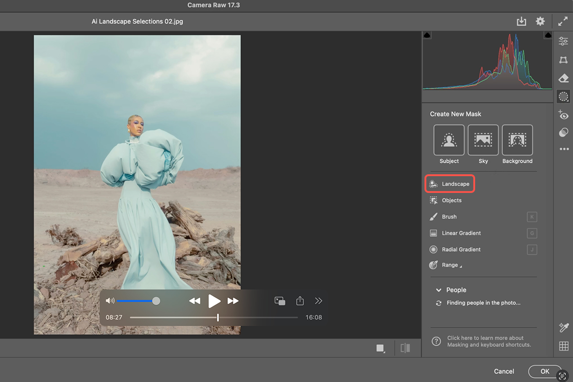Screen dimensions: 573x382
Task: Select the Crop and geometry tool
Action: click(x=563, y=60)
